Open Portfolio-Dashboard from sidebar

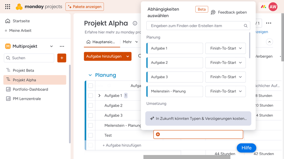coord(30,89)
